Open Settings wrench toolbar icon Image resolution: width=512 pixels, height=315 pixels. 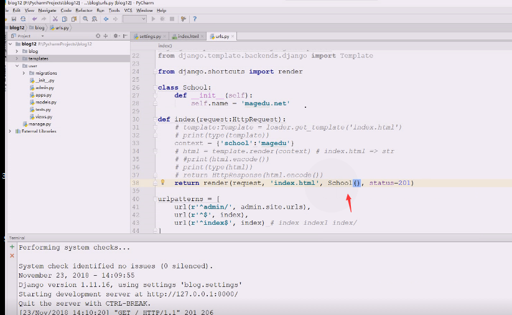(183, 19)
